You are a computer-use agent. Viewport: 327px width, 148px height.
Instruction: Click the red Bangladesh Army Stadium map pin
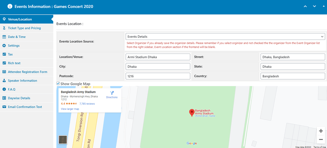pyautogui.click(x=192, y=113)
